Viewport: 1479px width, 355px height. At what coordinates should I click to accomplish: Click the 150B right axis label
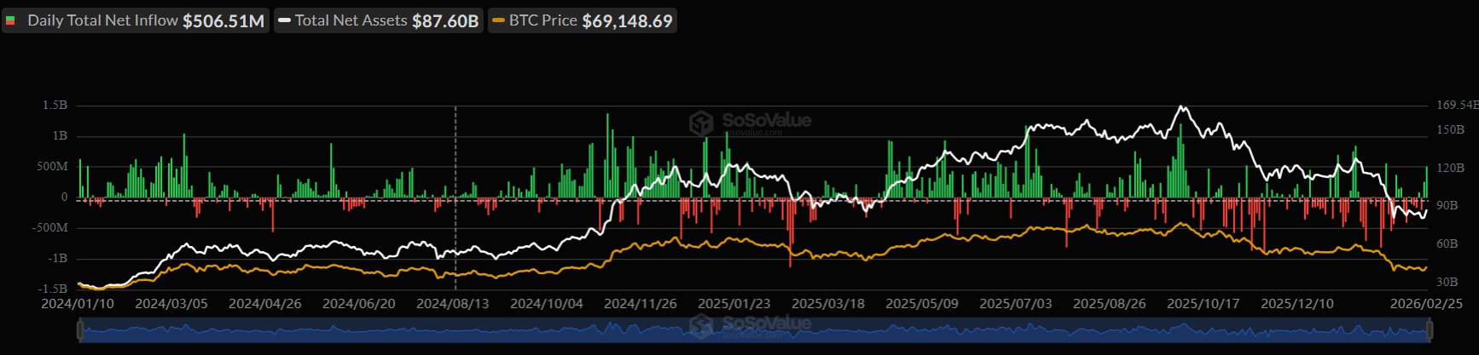[1450, 130]
